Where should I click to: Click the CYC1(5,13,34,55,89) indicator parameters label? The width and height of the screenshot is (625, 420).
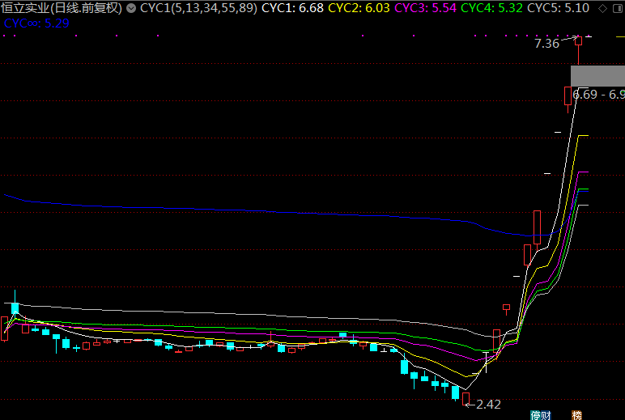point(198,9)
